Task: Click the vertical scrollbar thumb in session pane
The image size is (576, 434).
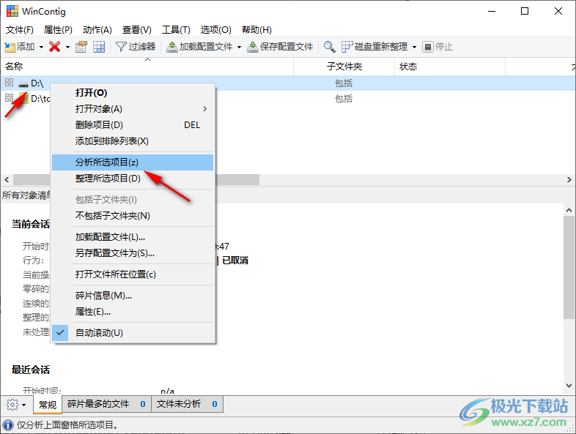Action: [x=569, y=267]
